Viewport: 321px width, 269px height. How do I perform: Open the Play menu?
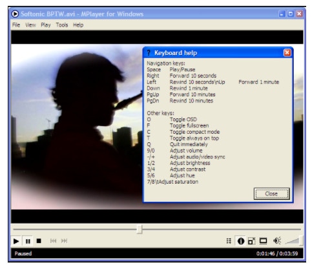click(46, 25)
